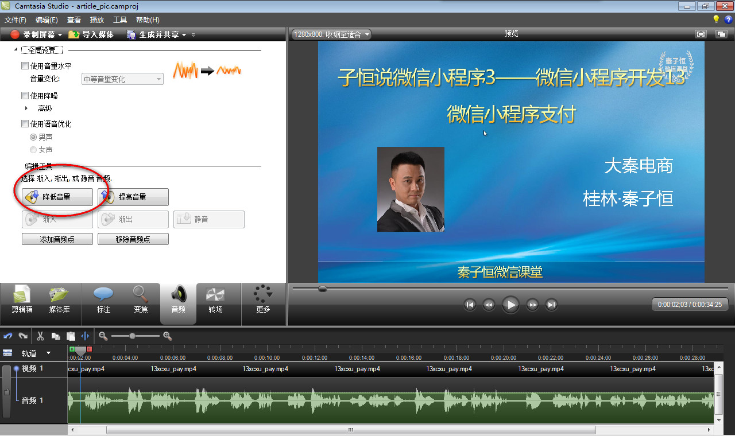
Task: Open the 剪辑箱 clip bin tab
Action: [22, 299]
